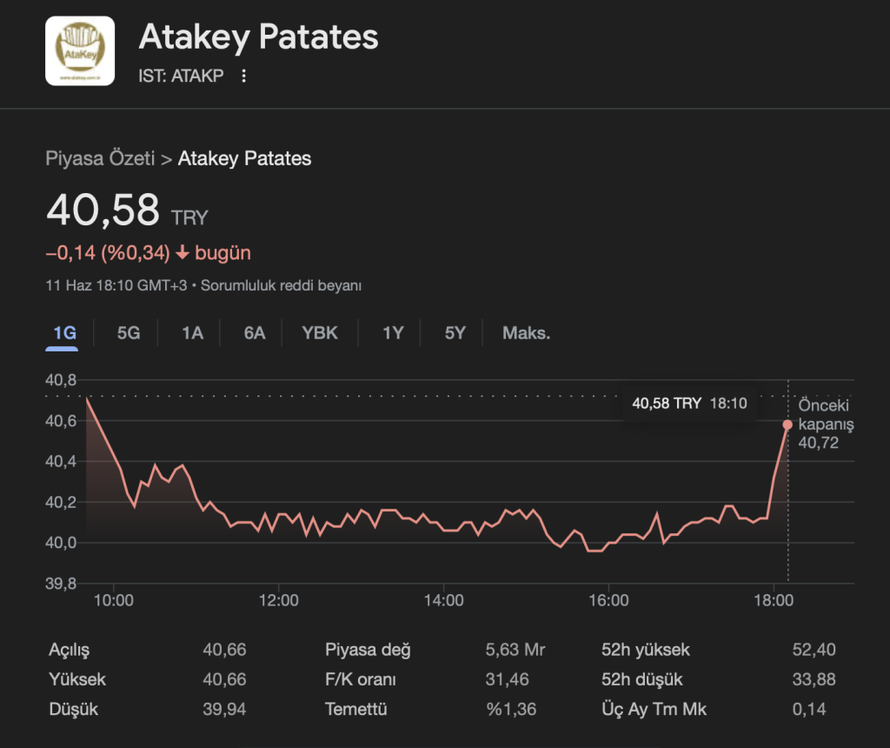The height and width of the screenshot is (748, 890).
Task: Click the red down arrow next to bugün
Action: (183, 253)
